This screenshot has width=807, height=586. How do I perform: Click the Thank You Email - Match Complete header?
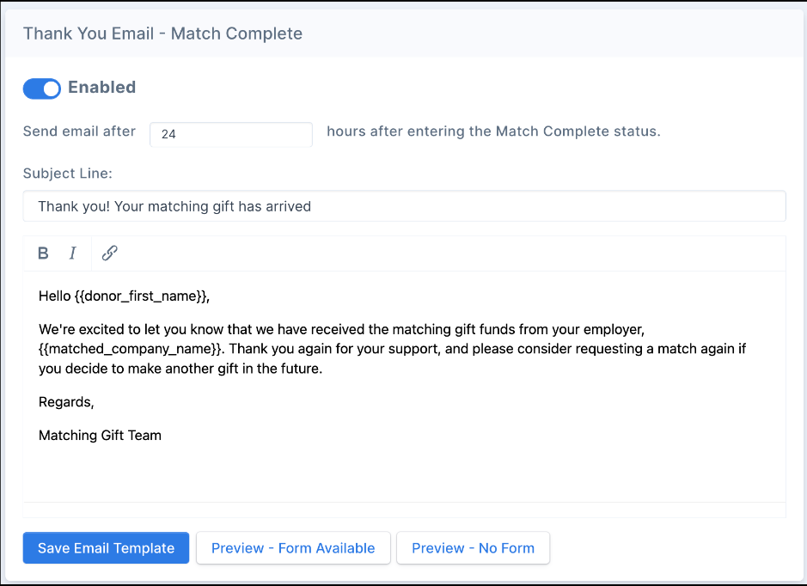[x=162, y=34]
